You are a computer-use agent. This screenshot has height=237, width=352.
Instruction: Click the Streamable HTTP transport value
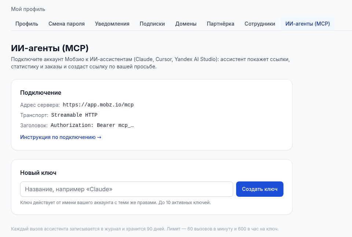pyautogui.click(x=74, y=115)
